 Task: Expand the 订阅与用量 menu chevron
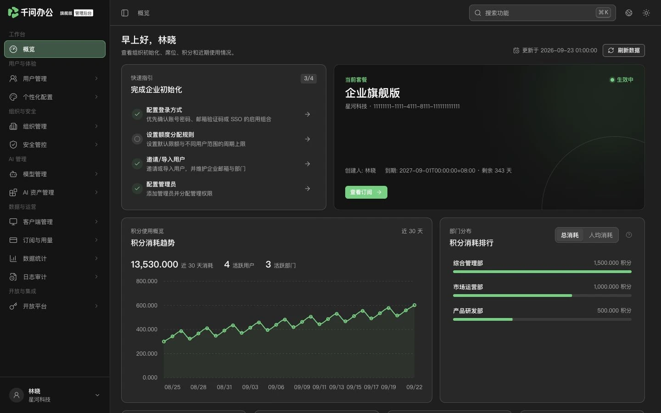click(x=96, y=240)
